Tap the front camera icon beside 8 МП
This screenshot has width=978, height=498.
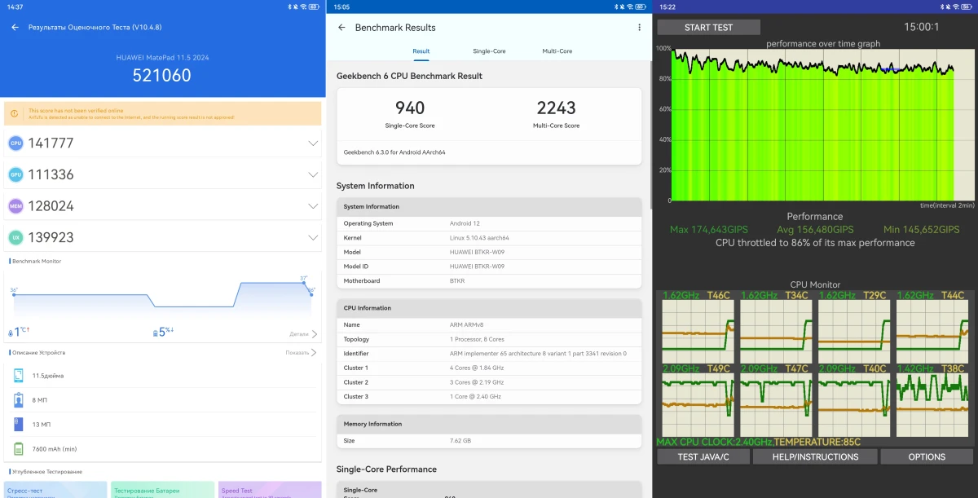(x=19, y=399)
